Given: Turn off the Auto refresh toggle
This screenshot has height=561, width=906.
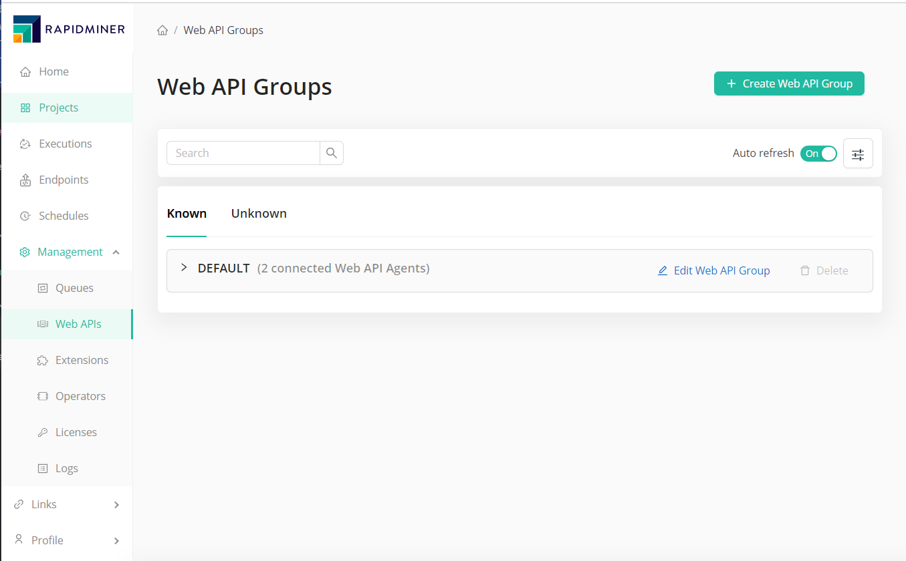Looking at the screenshot, I should point(818,153).
